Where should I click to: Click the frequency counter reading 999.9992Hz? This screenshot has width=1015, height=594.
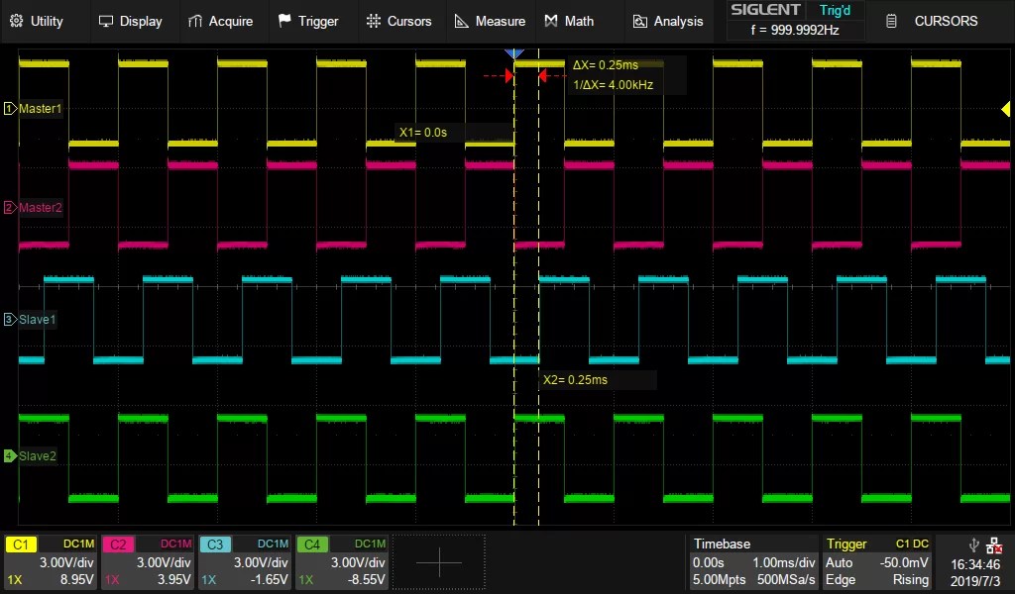[x=795, y=30]
